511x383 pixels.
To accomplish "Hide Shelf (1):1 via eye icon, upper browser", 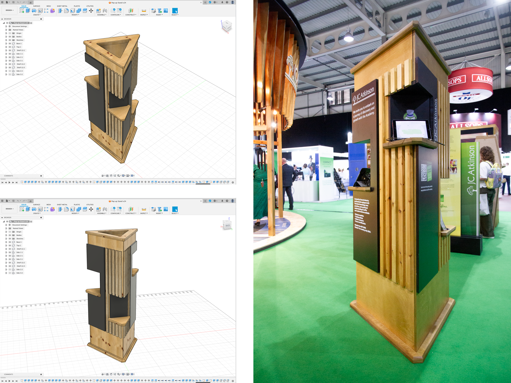I will point(10,50).
